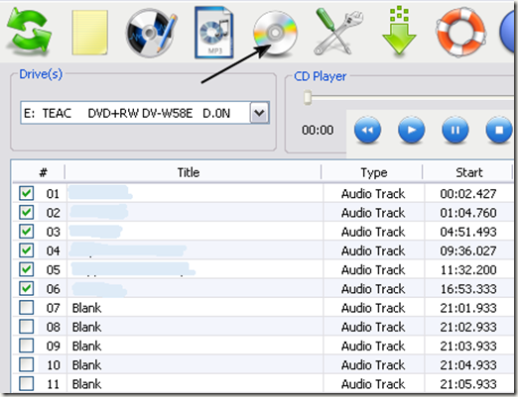Viewport: 518px width, 397px height.
Task: Check the track 11 checkbox
Action: point(26,383)
